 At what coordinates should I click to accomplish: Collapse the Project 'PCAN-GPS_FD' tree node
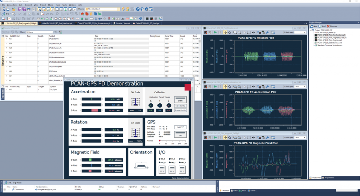click(x=311, y=30)
